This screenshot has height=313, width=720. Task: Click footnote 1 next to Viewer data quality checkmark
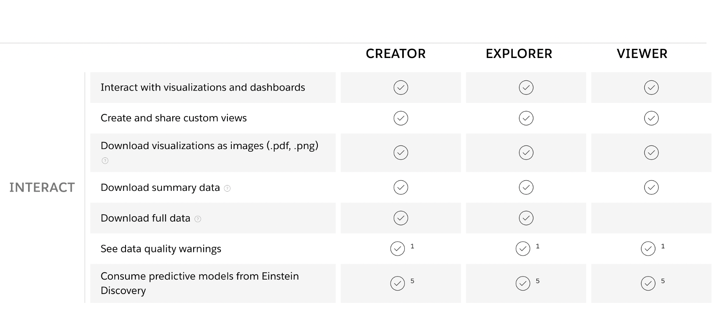(663, 246)
